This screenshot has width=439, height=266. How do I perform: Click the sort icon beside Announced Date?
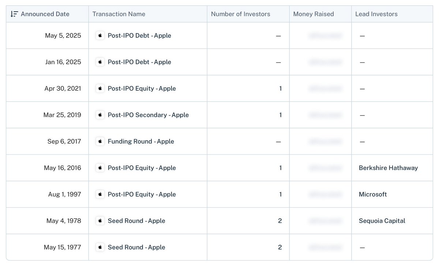coord(14,14)
